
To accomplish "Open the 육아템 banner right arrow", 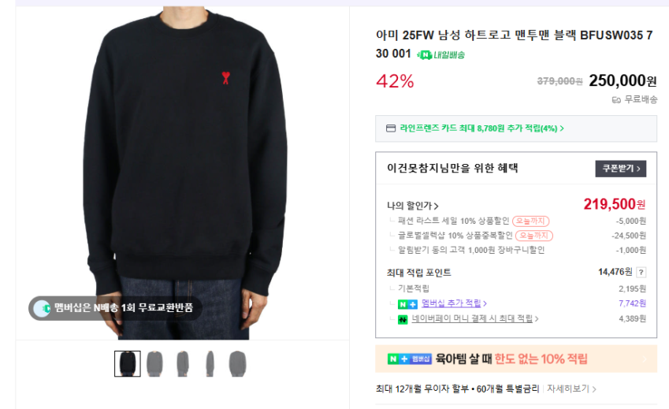I will point(645,359).
